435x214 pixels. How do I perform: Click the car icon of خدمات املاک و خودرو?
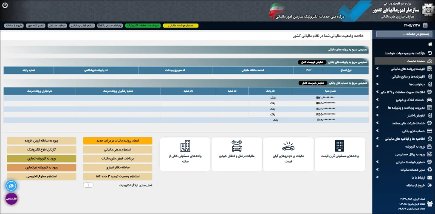click(430, 99)
